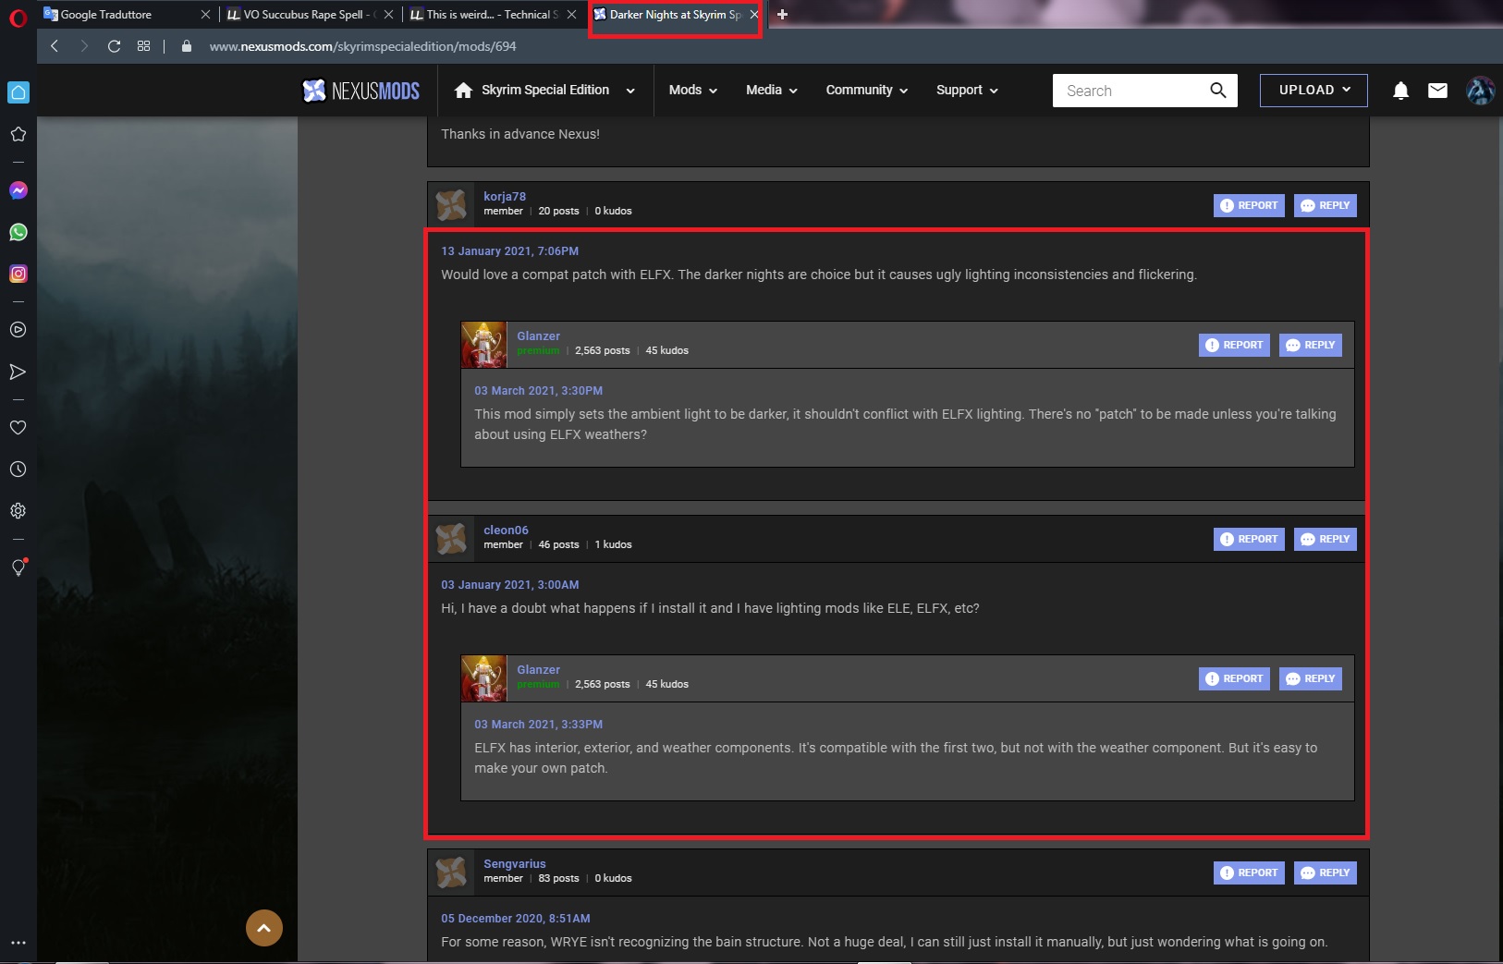Open the Support dropdown menu
The width and height of the screenshot is (1503, 964).
coord(967,91)
